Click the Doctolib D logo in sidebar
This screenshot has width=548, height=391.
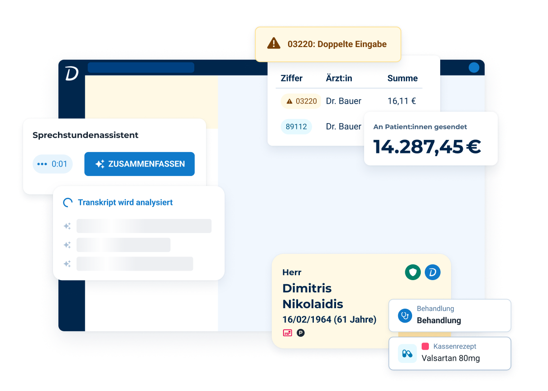(x=72, y=74)
